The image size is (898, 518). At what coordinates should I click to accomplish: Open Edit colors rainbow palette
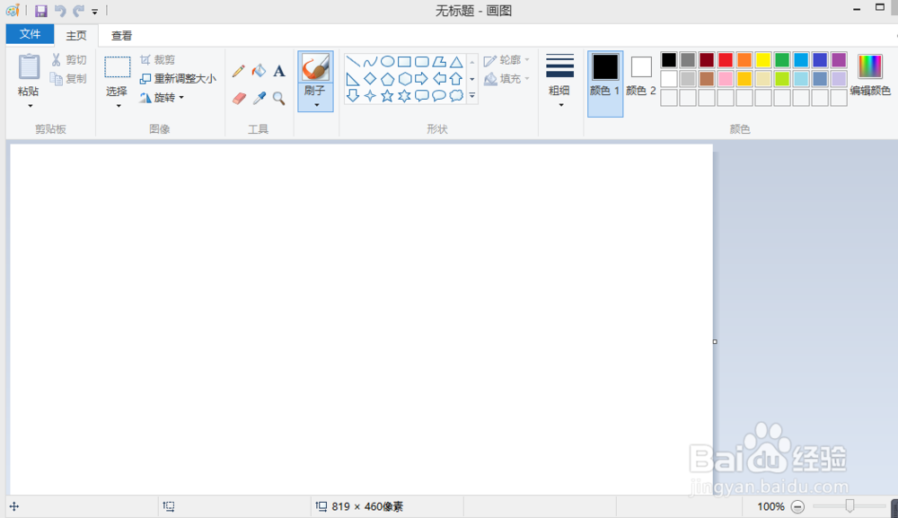pos(870,67)
